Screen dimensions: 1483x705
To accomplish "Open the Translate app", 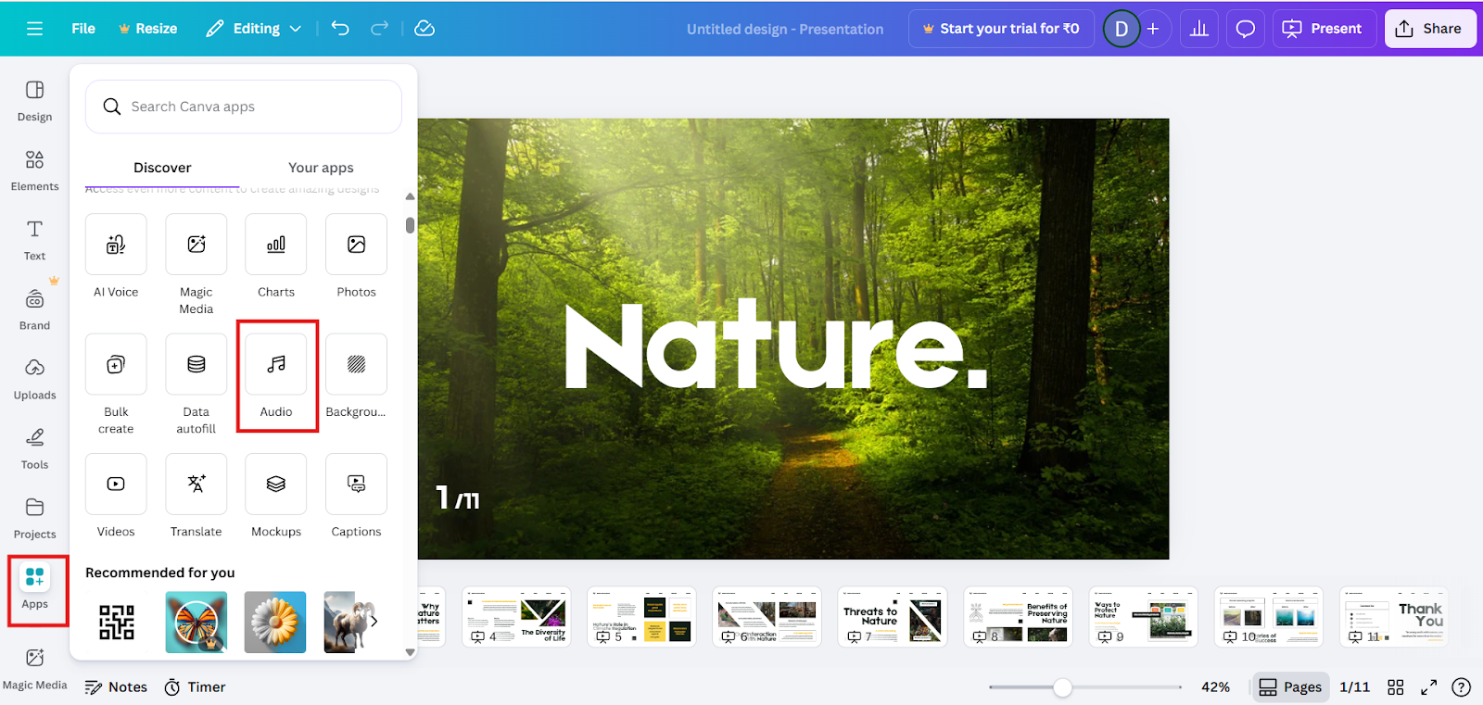I will 196,496.
